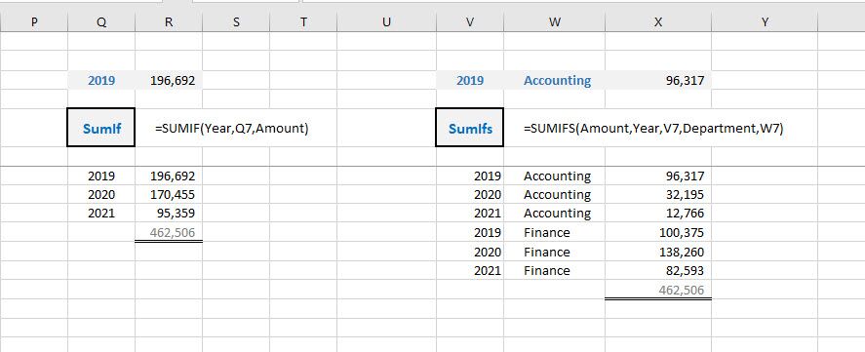The width and height of the screenshot is (865, 352).
Task: Select the blue 2019 cell beside 196,692
Action: (101, 81)
